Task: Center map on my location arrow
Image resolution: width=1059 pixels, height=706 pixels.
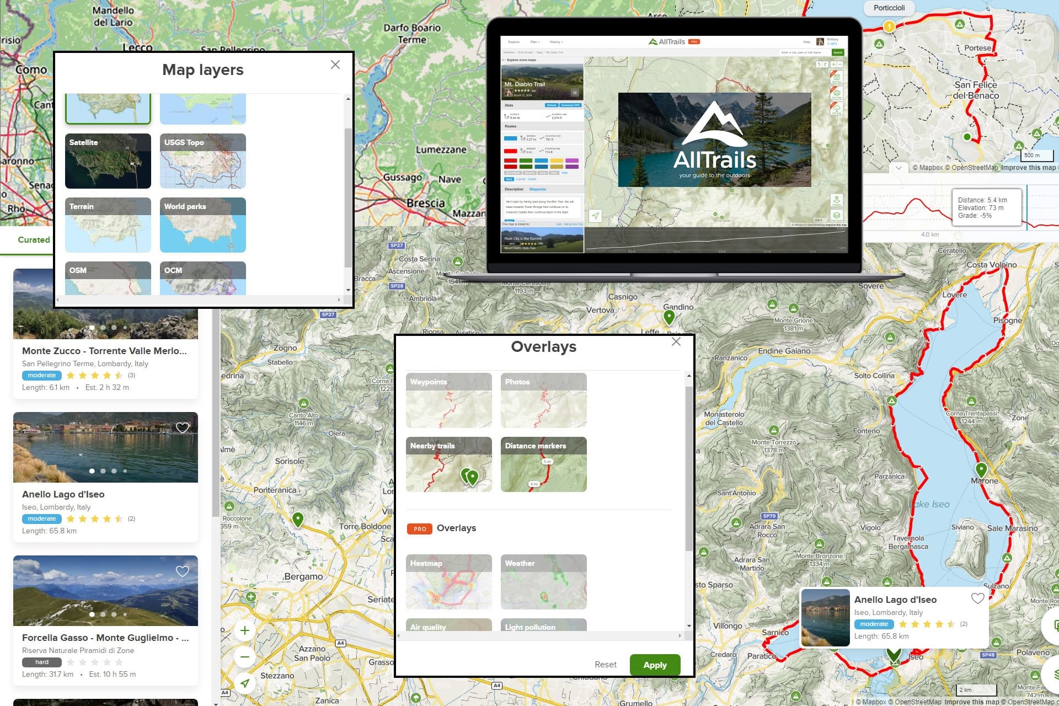Action: [245, 683]
